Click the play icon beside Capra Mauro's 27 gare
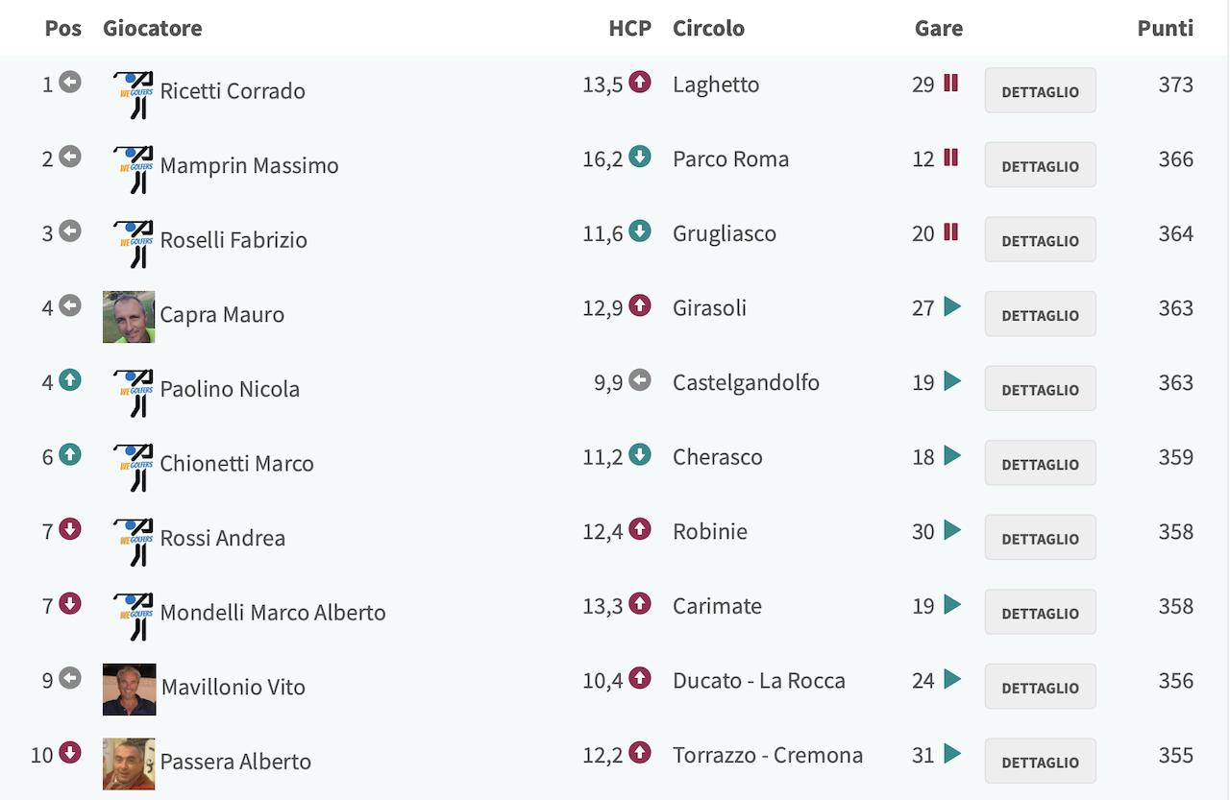The image size is (1230, 800). 952,306
